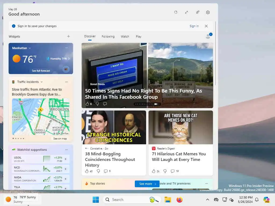Dislike the 38 Mind-Boggling Coincidences article
Screen dimensions: 275x206
[98, 171]
